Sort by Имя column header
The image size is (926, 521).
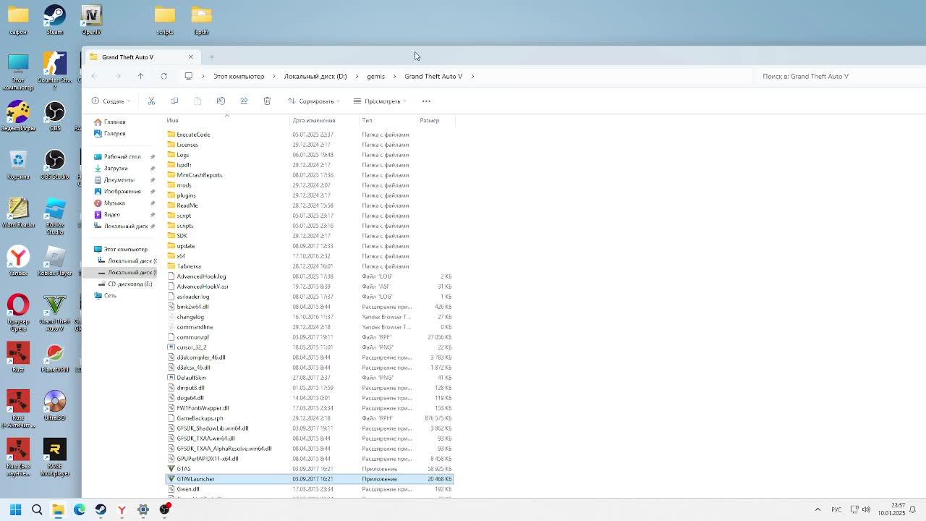173,121
